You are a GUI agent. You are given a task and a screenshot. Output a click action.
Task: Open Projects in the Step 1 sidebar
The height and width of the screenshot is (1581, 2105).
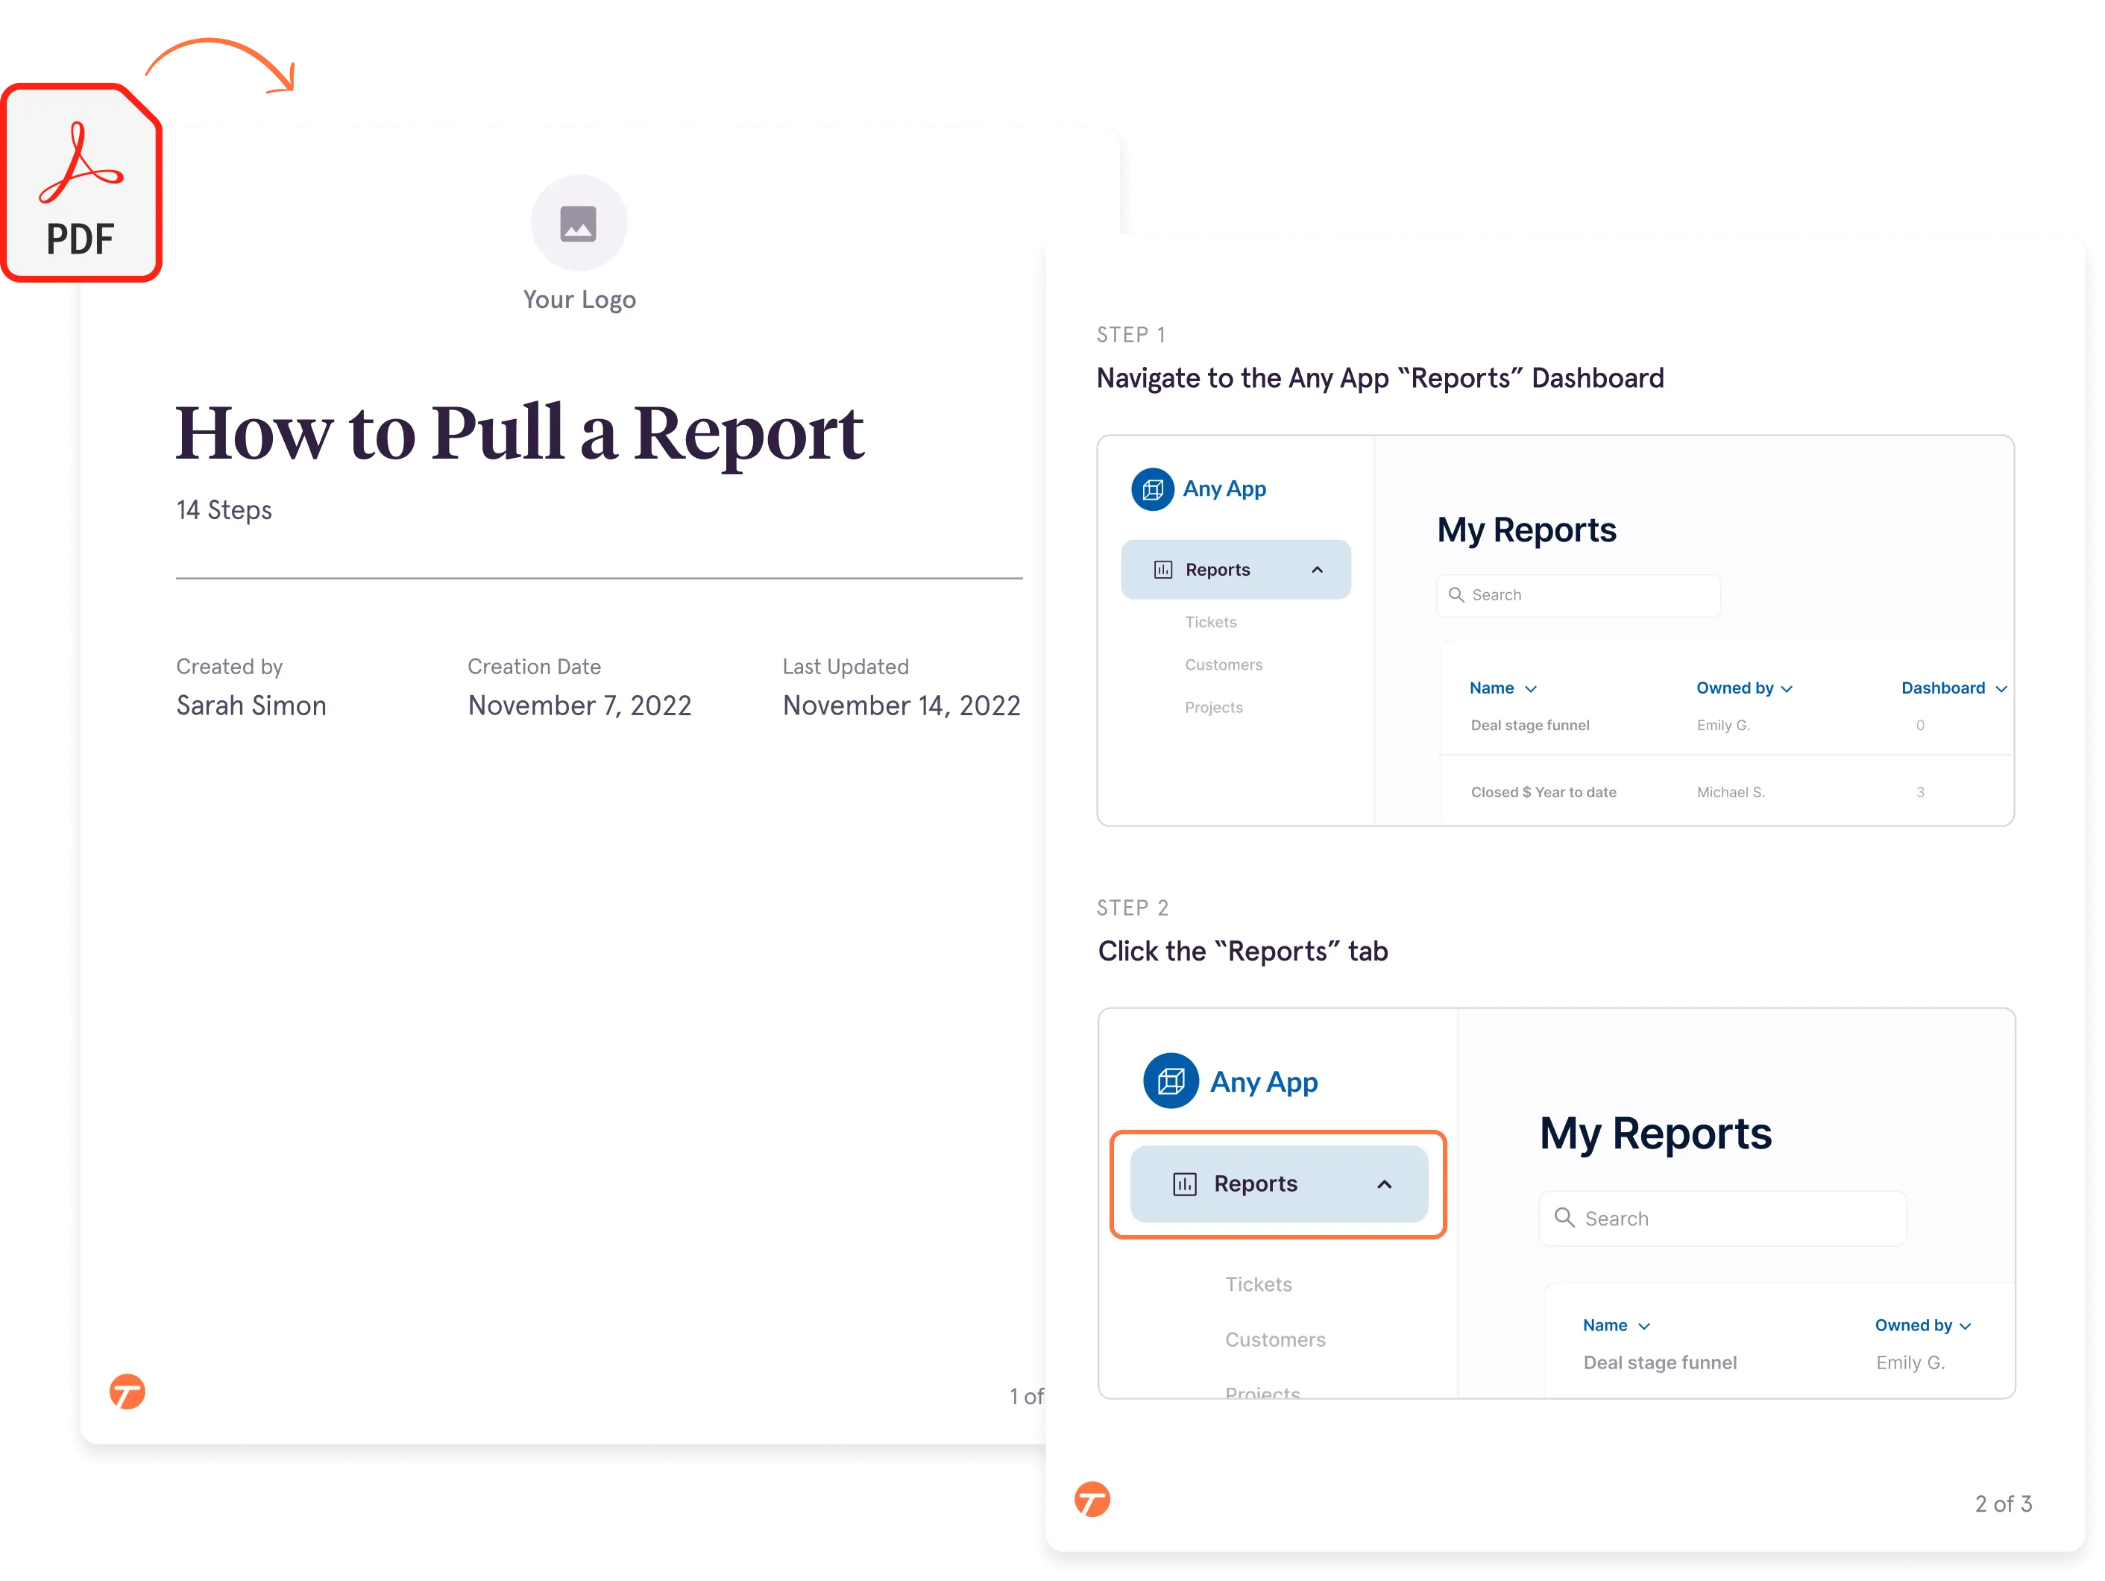coord(1213,707)
